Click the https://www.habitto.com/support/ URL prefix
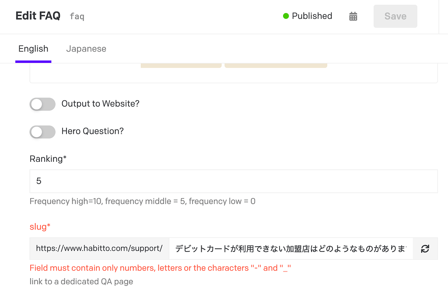 point(99,248)
